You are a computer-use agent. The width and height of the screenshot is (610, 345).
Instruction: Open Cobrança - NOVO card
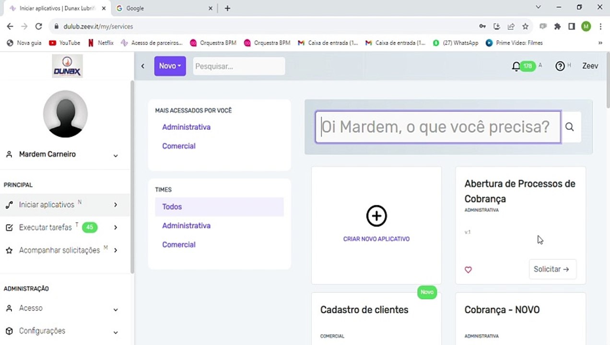520,319
